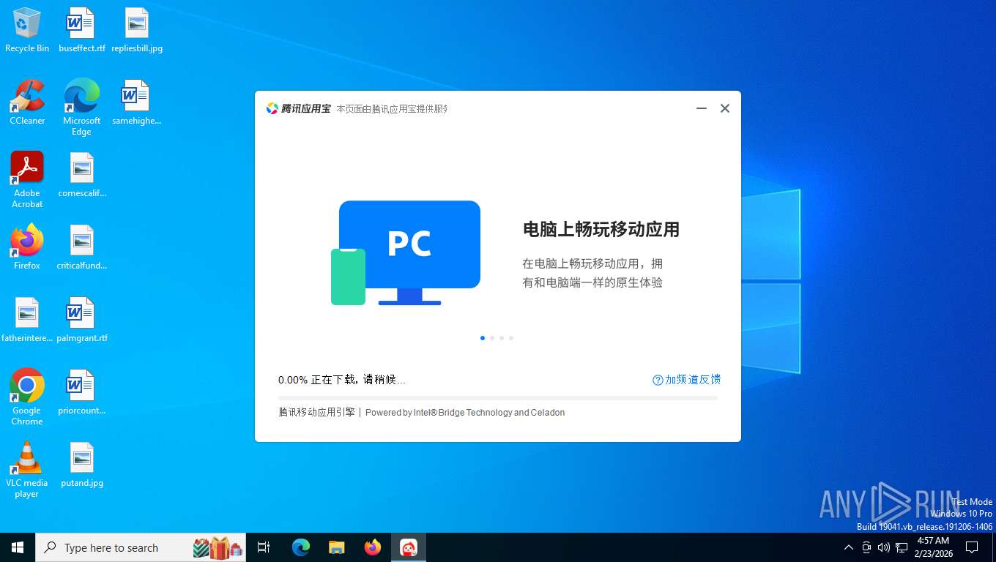Screen dimensions: 996x562
Task: Launch CCleaner from the desktop
Action: coord(27,102)
